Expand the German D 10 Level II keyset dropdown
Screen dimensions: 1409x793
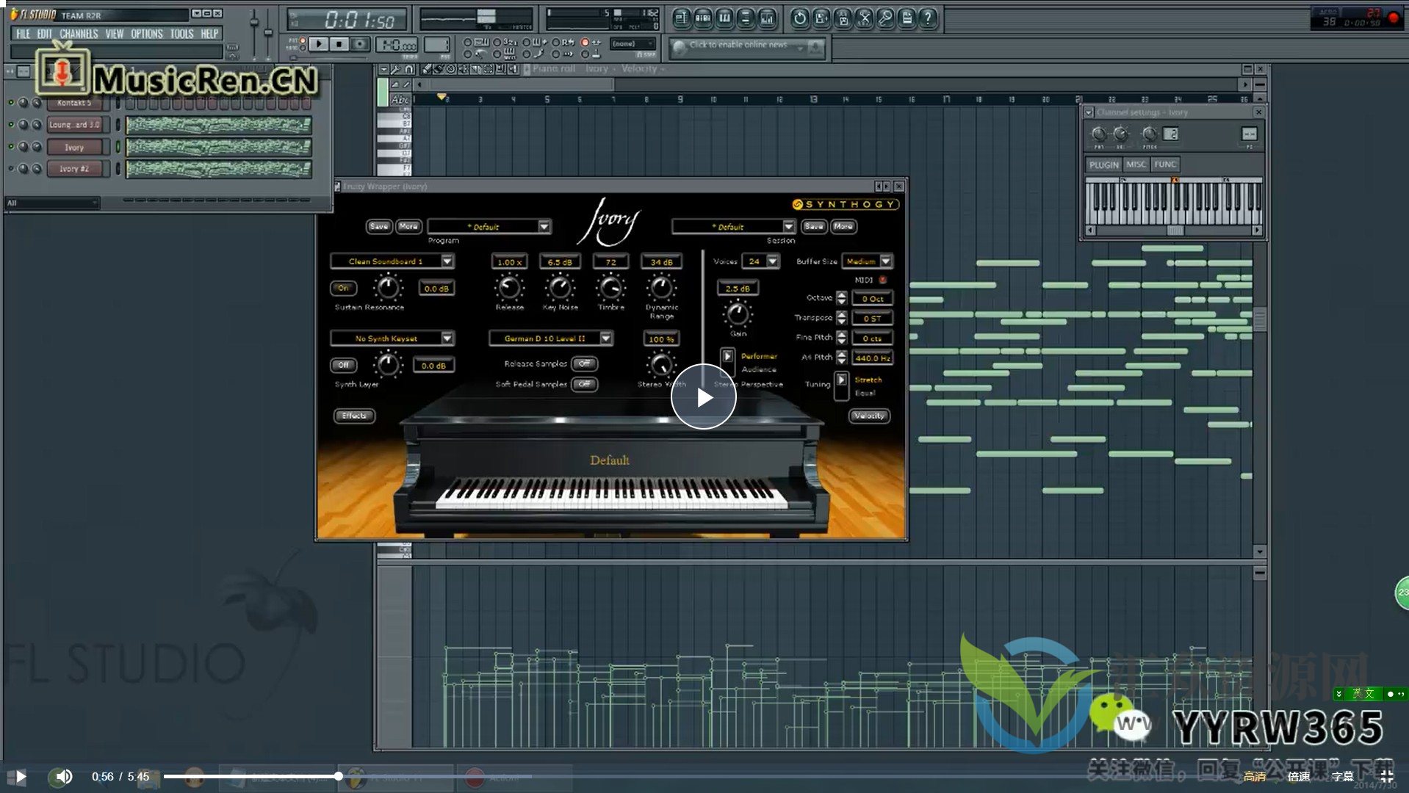[x=605, y=338]
